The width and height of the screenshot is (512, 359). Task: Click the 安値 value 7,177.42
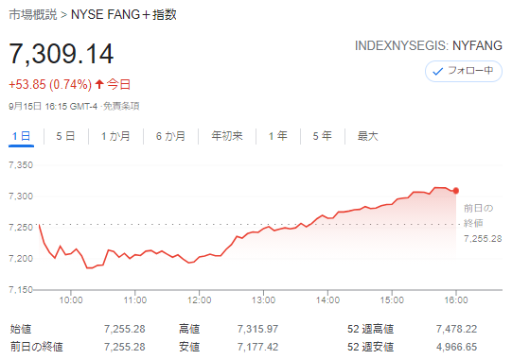click(x=257, y=347)
